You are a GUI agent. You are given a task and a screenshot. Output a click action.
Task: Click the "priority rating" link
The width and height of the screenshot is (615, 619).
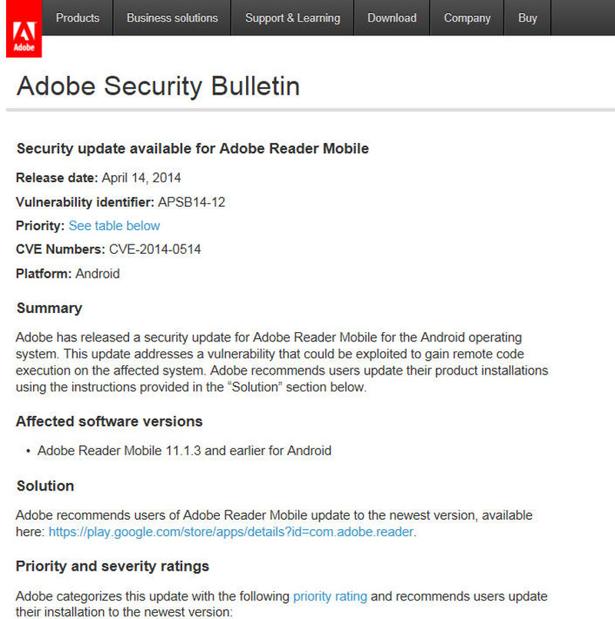point(330,596)
